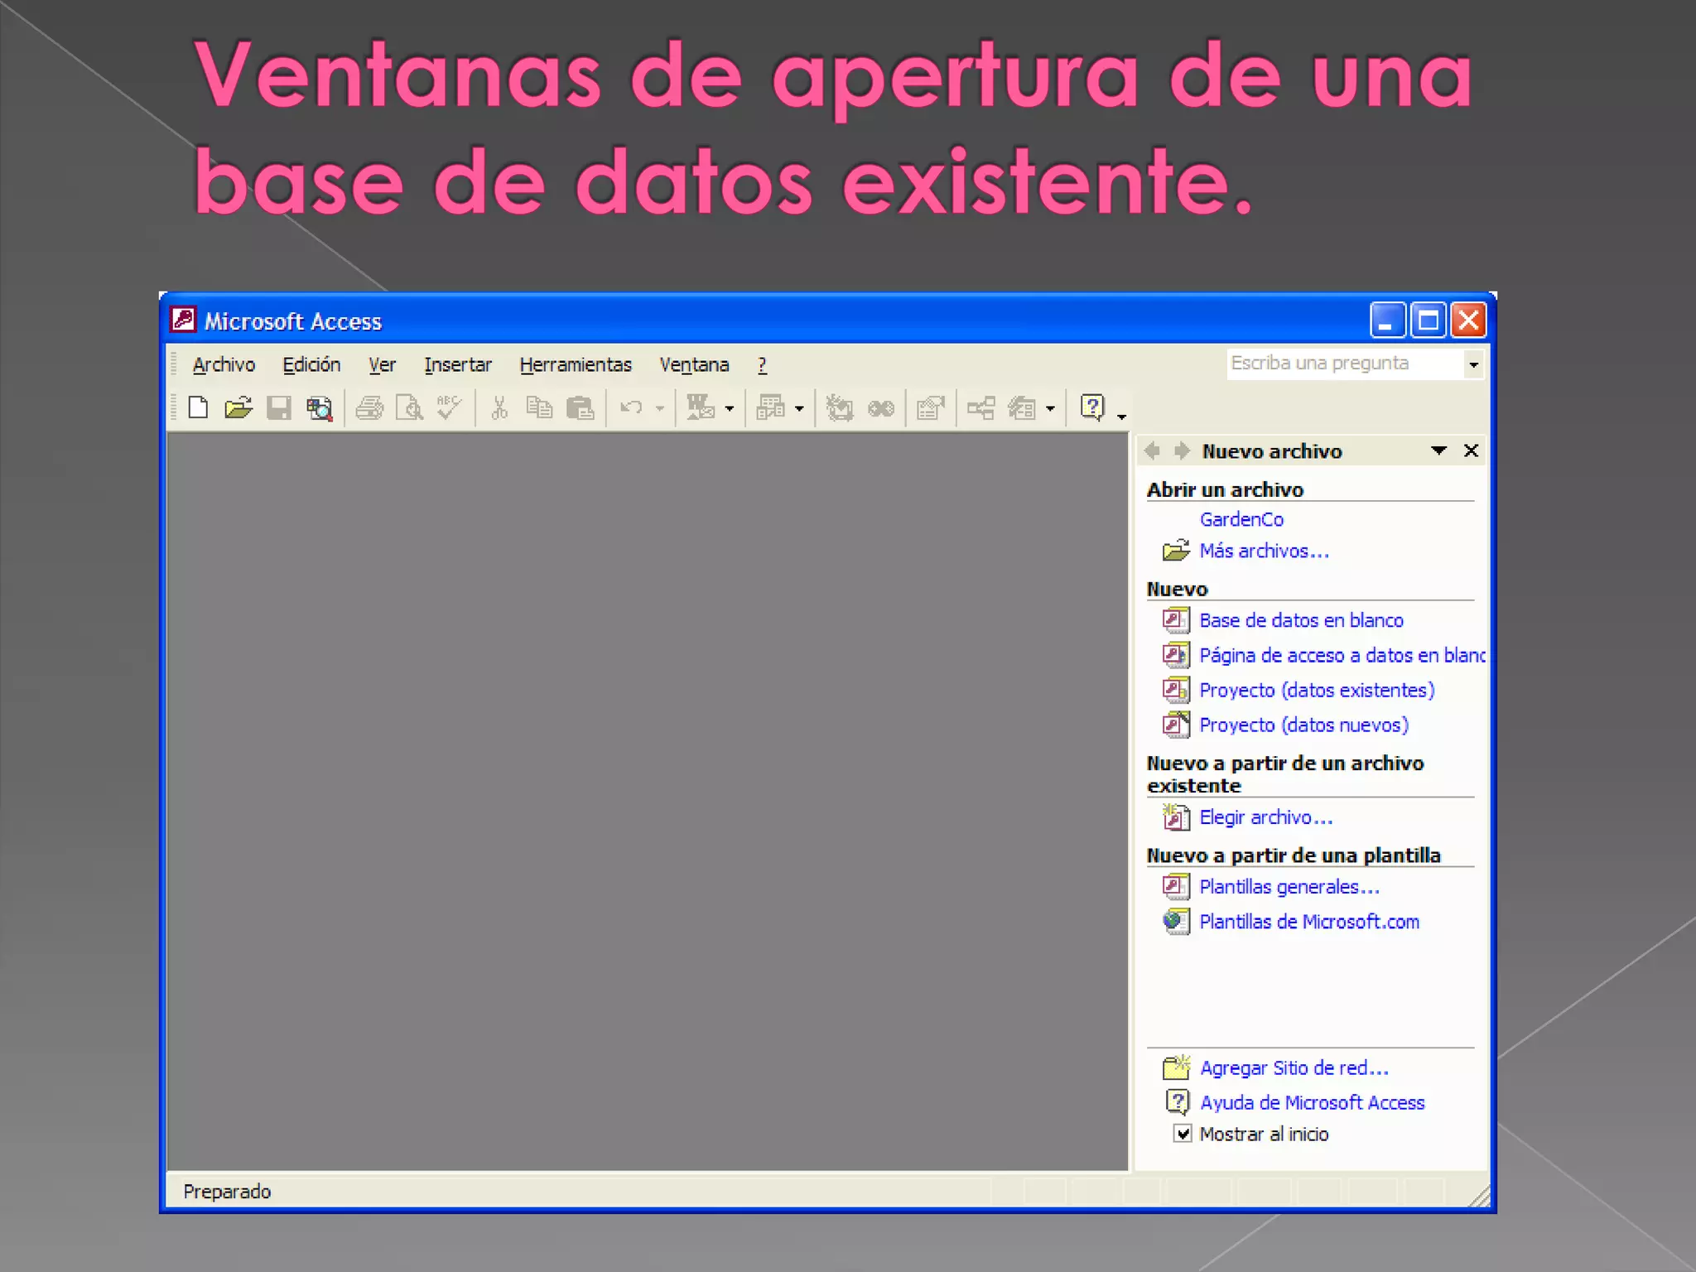Click the OfficeLinks toolbar icon
1696x1272 pixels.
coord(701,408)
